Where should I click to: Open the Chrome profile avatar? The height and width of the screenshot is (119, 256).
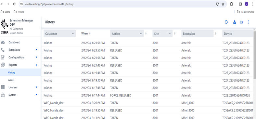tap(247, 4)
